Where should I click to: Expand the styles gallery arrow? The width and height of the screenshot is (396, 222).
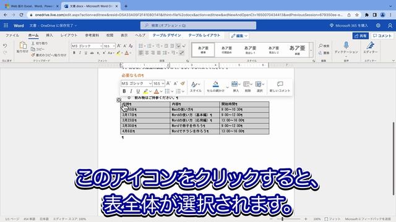point(311,50)
